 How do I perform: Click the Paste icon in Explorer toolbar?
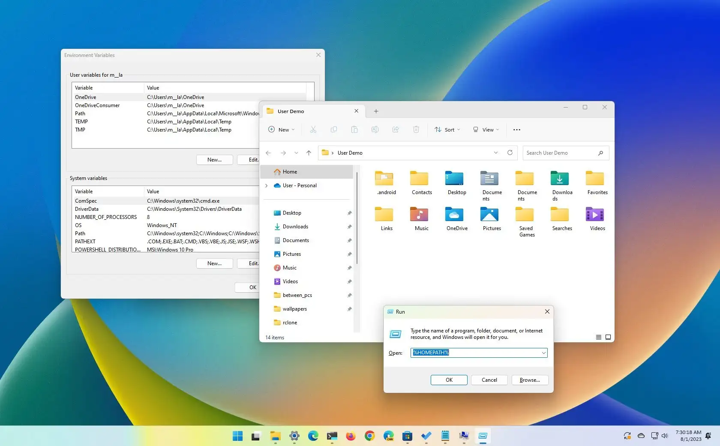[354, 130]
